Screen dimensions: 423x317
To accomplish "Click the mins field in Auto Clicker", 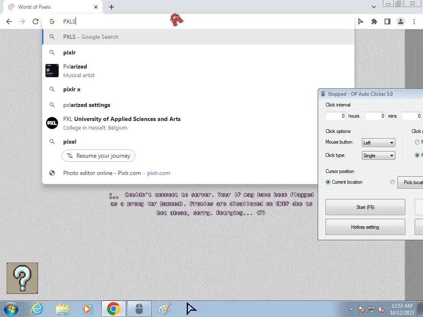I will (x=375, y=116).
